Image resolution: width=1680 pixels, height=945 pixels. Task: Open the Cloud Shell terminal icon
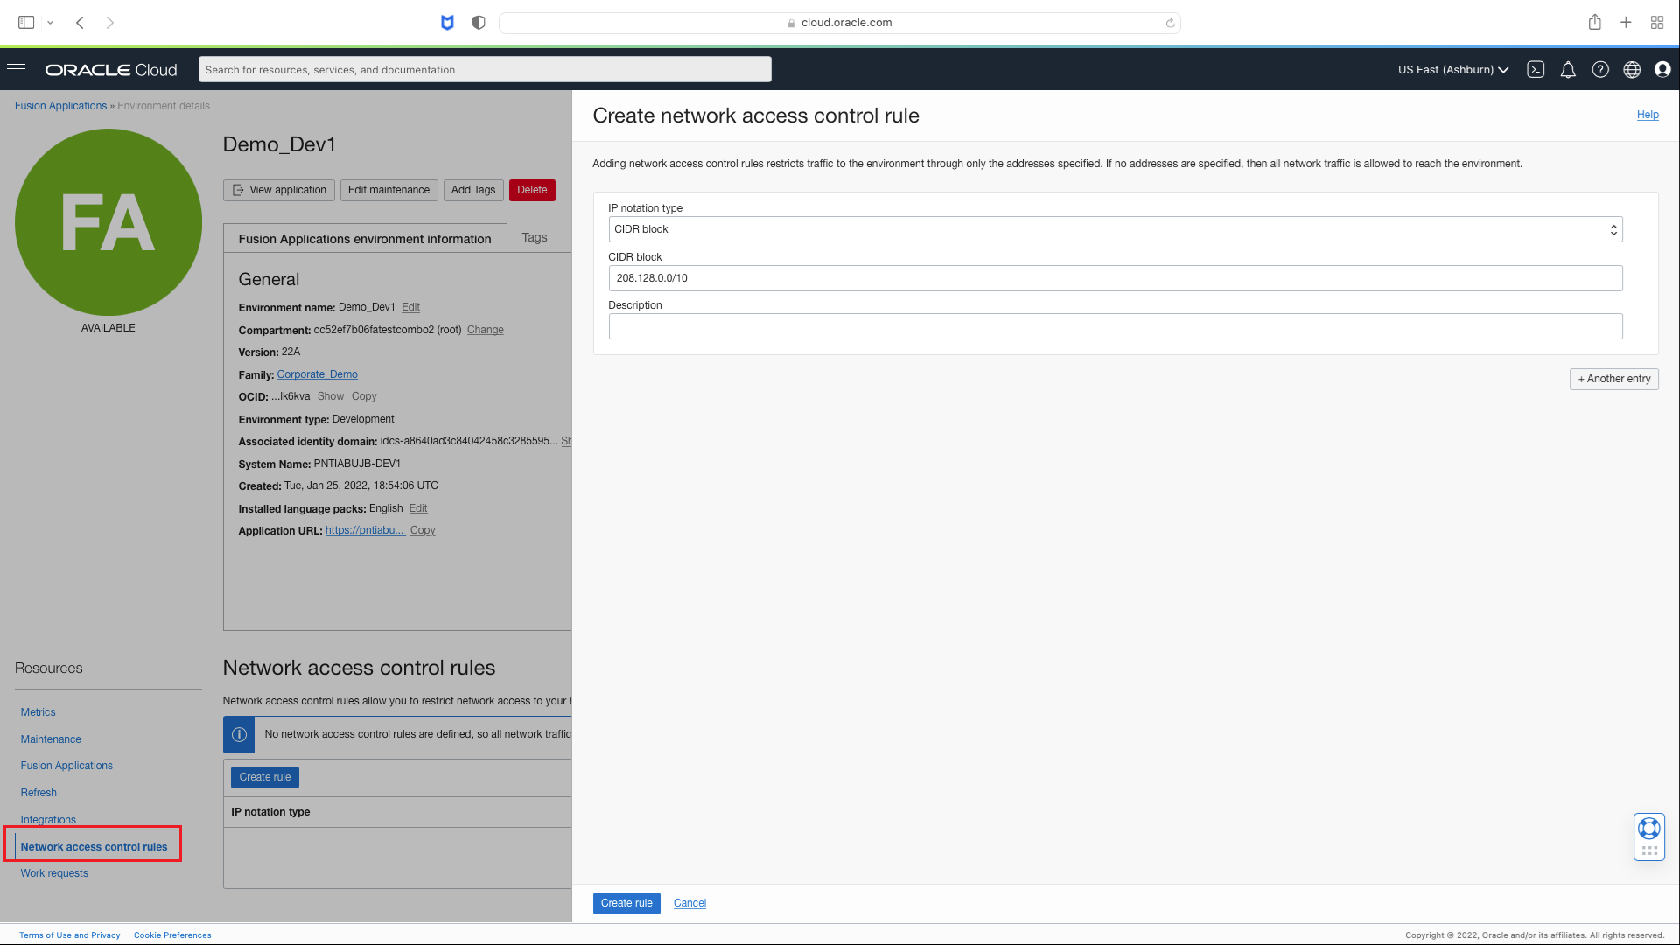pos(1536,69)
